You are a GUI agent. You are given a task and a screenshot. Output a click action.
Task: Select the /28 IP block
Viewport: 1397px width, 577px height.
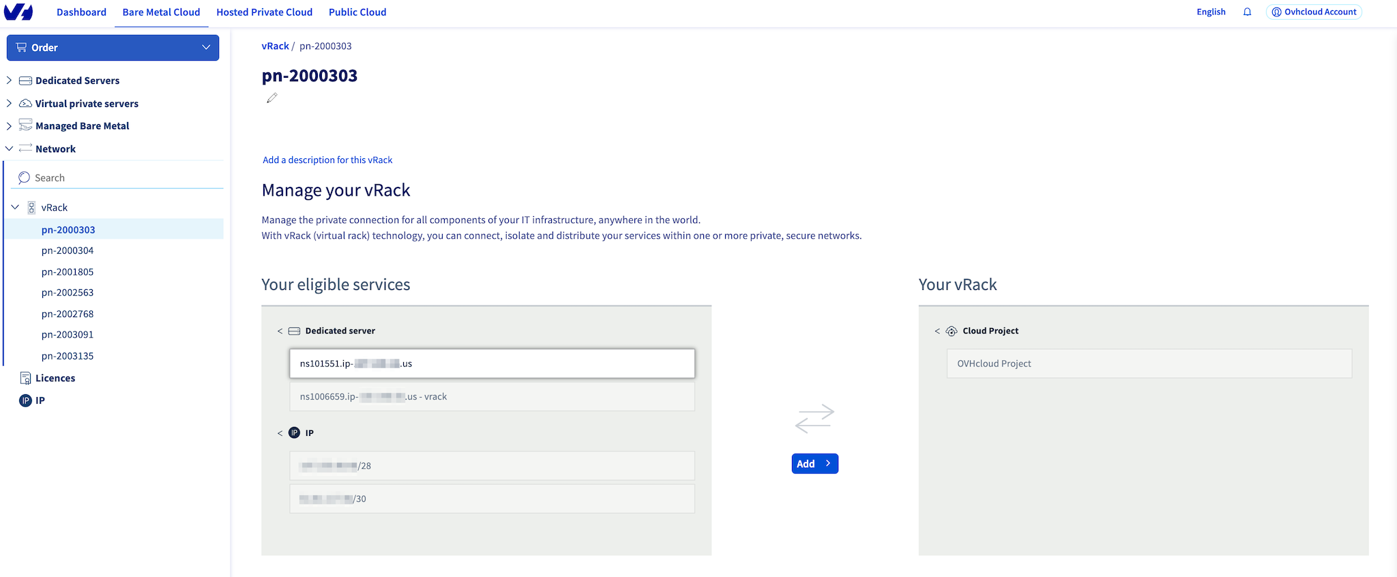[x=492, y=466]
